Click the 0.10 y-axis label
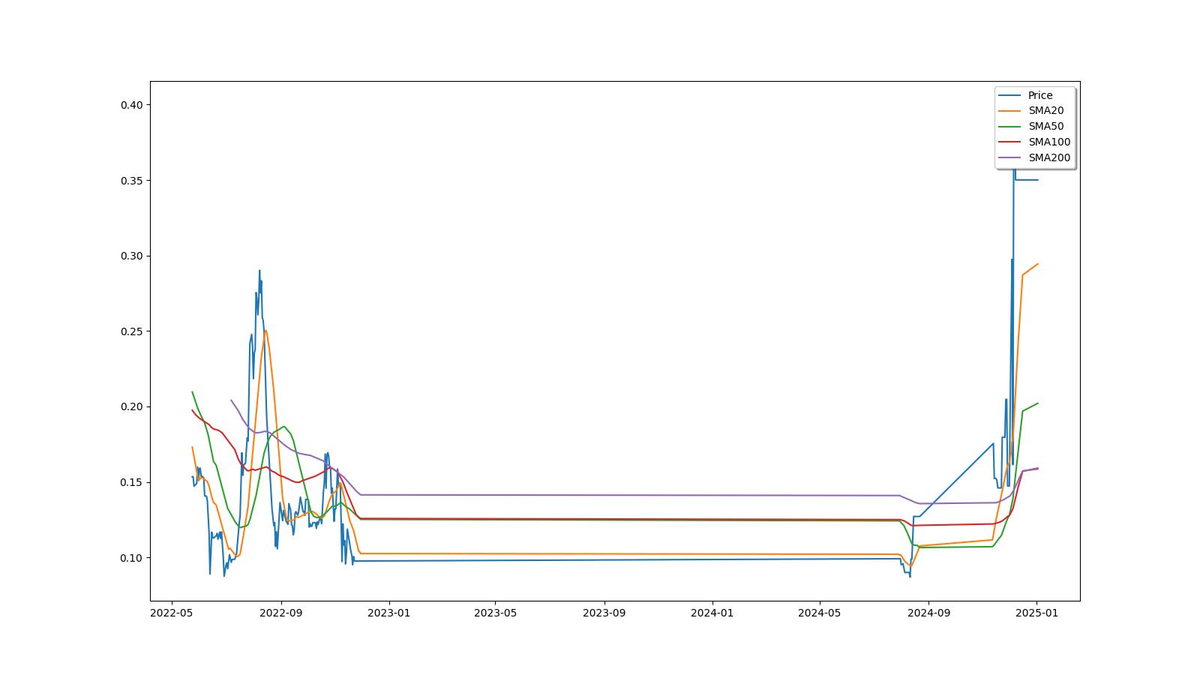Screen dimensions: 1200x675 [131, 558]
